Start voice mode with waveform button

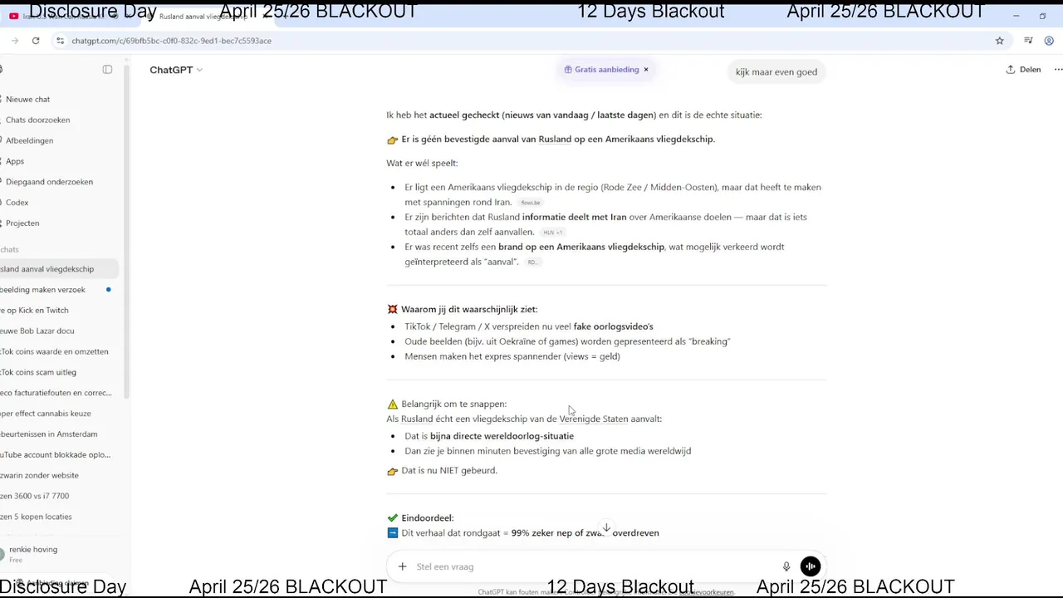pyautogui.click(x=811, y=566)
